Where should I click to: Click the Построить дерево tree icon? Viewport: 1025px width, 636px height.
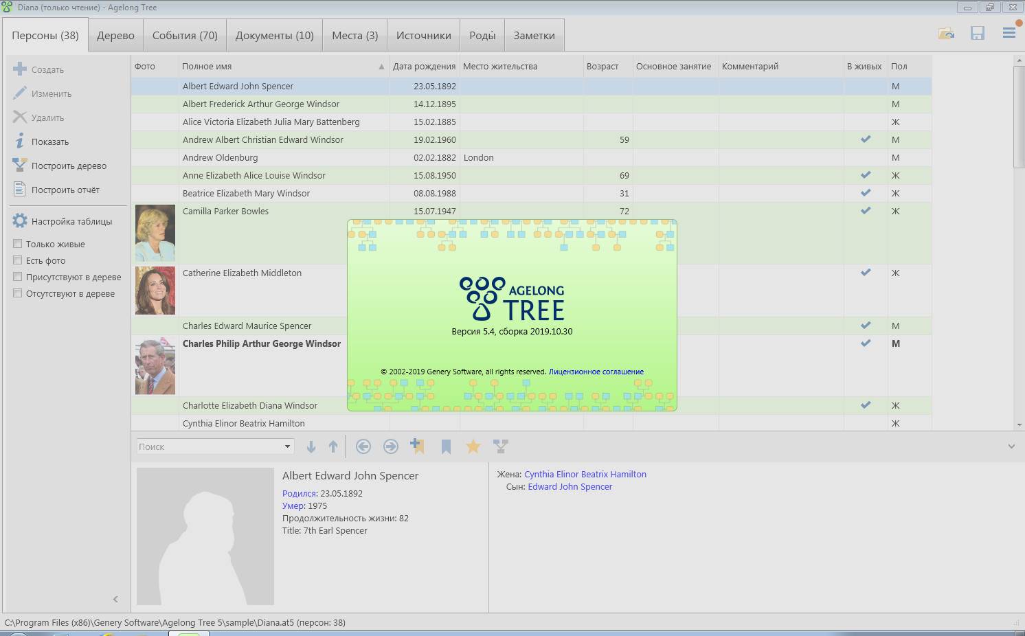pos(20,166)
